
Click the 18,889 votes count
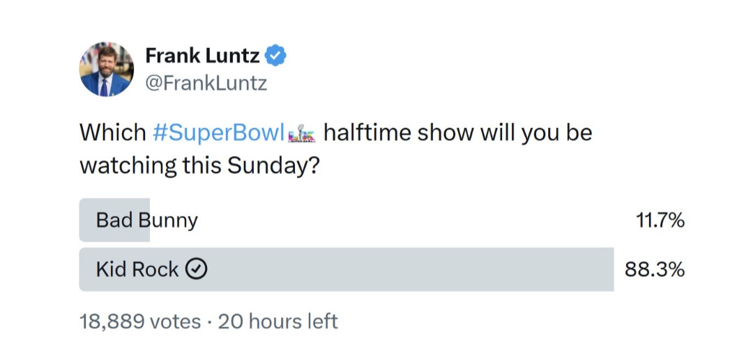[139, 322]
